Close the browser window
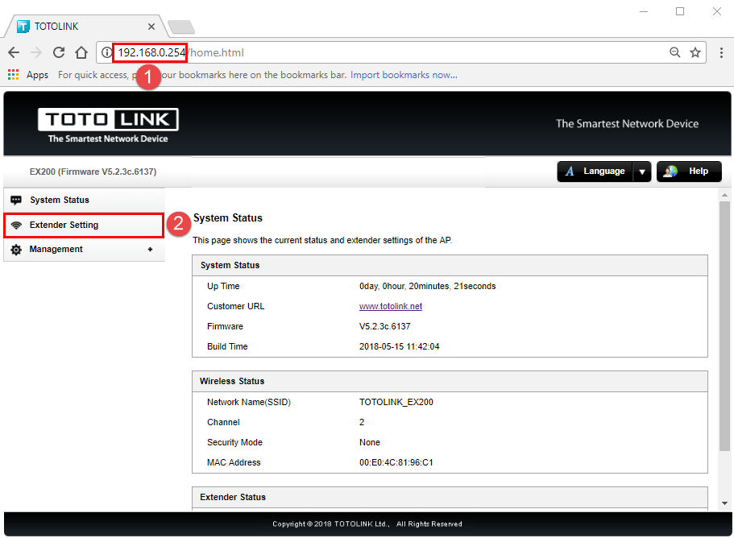This screenshot has height=538, width=734. [717, 11]
